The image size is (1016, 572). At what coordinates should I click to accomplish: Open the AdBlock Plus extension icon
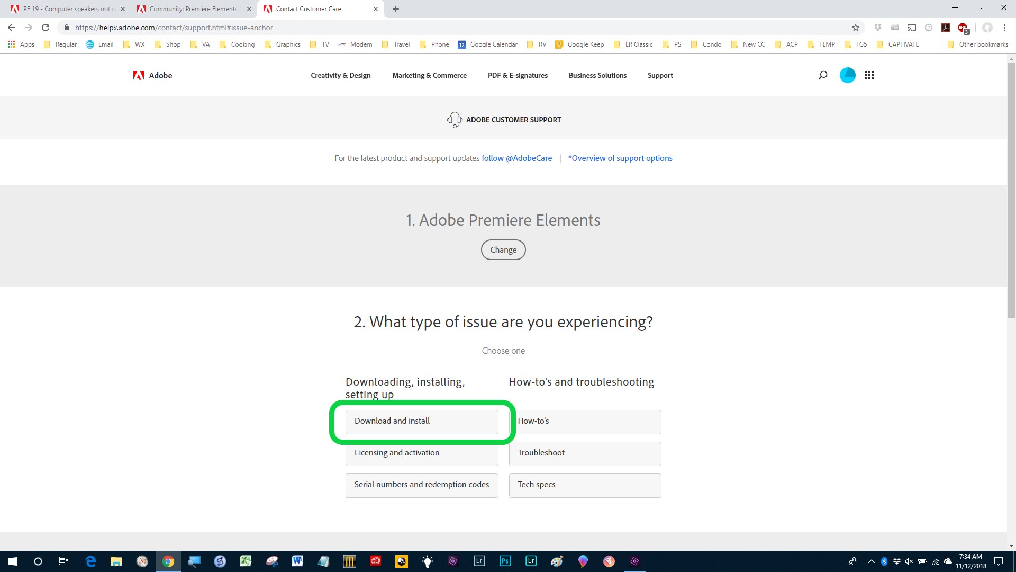963,28
